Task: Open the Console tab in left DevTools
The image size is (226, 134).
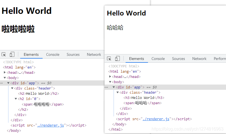Action: click(53, 54)
